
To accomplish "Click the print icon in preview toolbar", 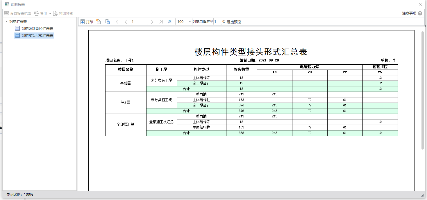I will coord(83,22).
